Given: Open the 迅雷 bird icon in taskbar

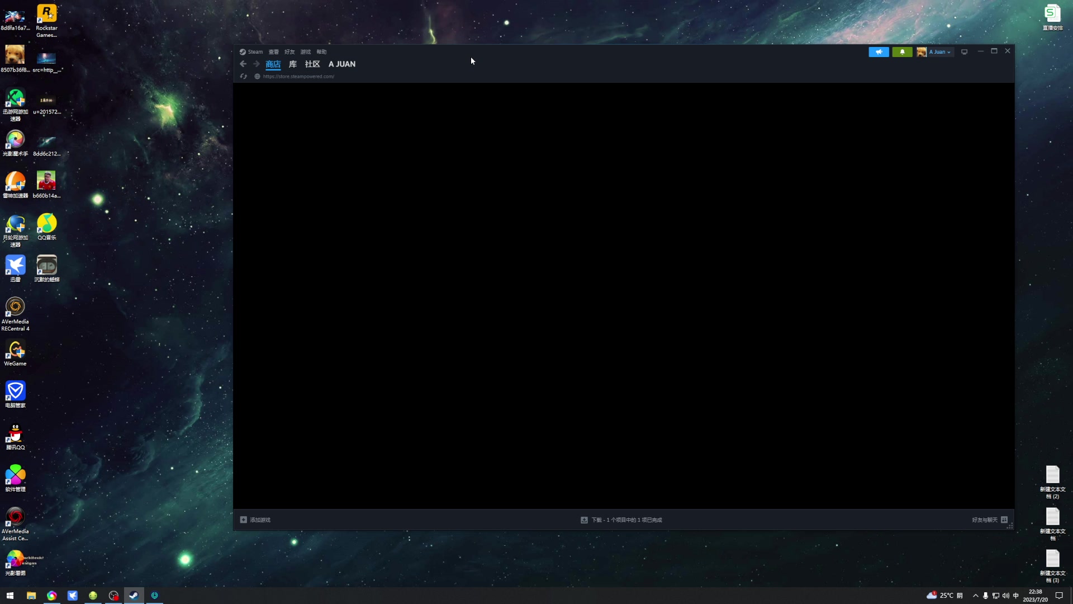Looking at the screenshot, I should (x=73, y=596).
